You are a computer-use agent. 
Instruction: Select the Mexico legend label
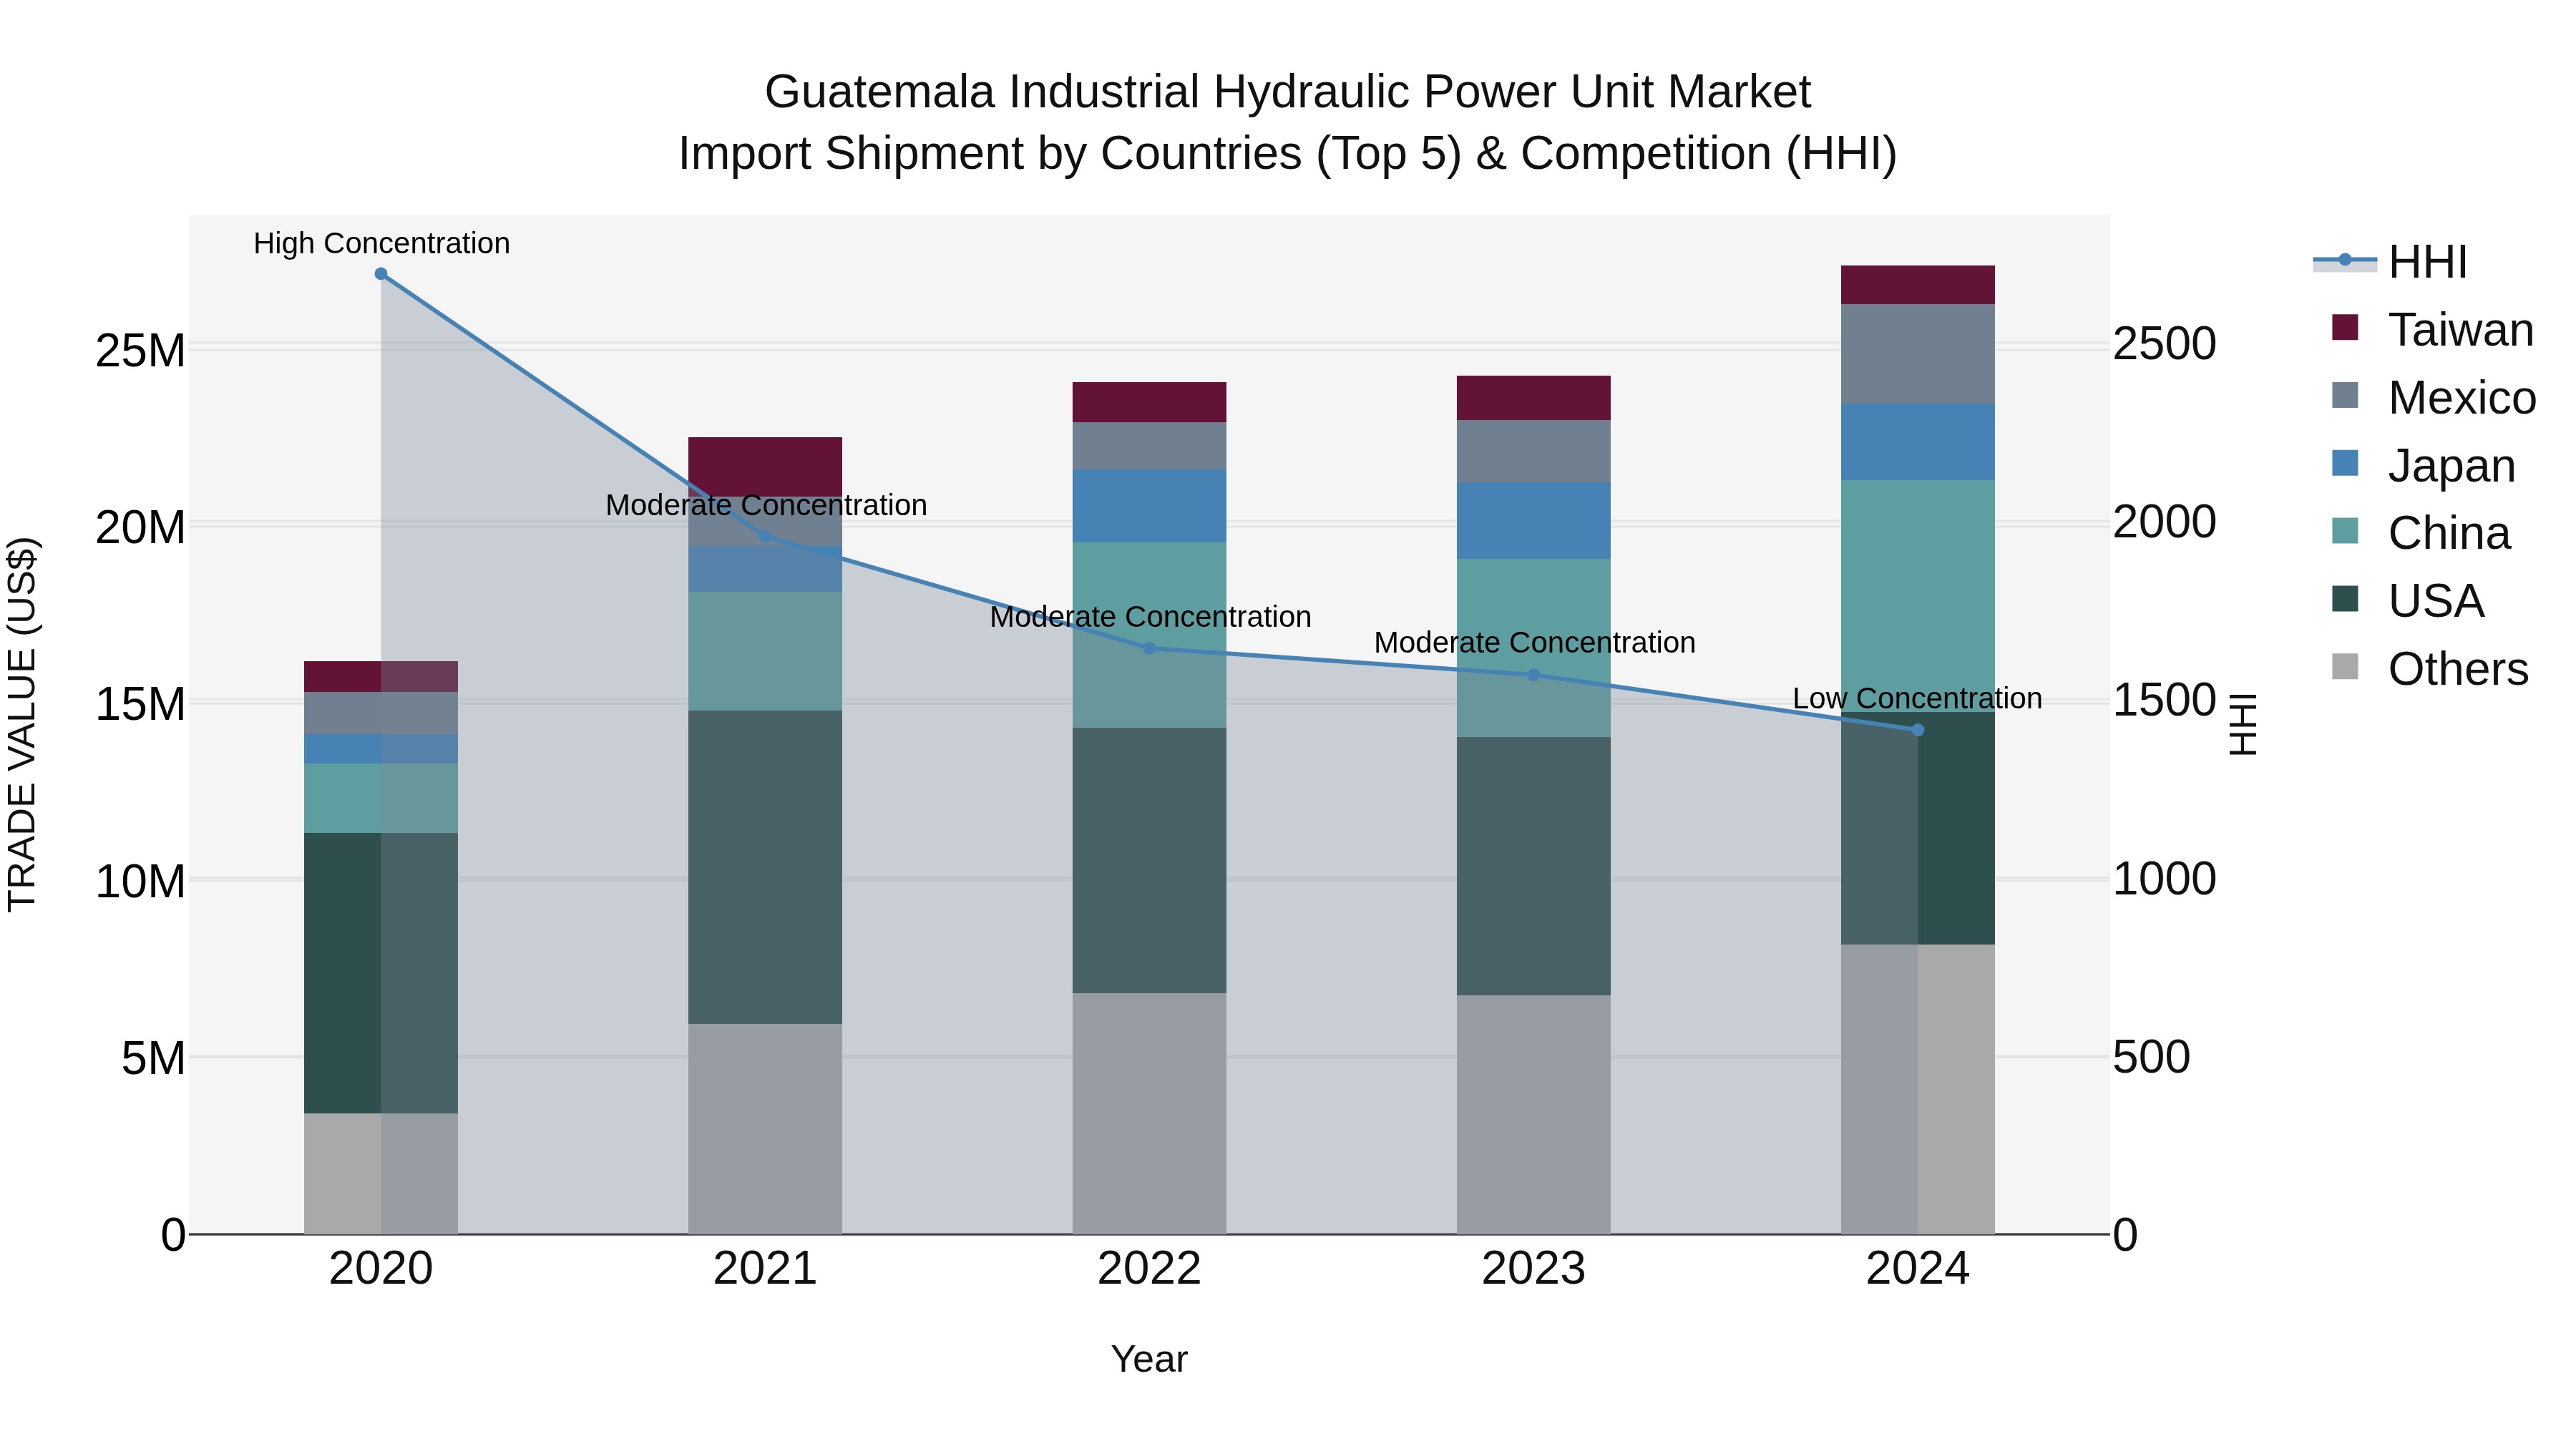point(2462,398)
